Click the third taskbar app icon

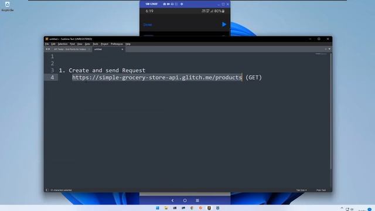[175, 208]
